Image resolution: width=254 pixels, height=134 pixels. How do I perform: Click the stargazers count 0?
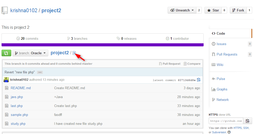pos(224,10)
